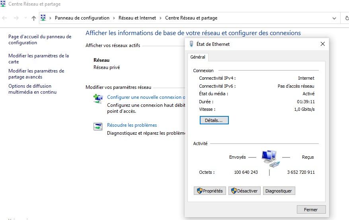The height and width of the screenshot is (220, 349).
Task: Run Diagnostiquer on the connection
Action: click(x=279, y=191)
